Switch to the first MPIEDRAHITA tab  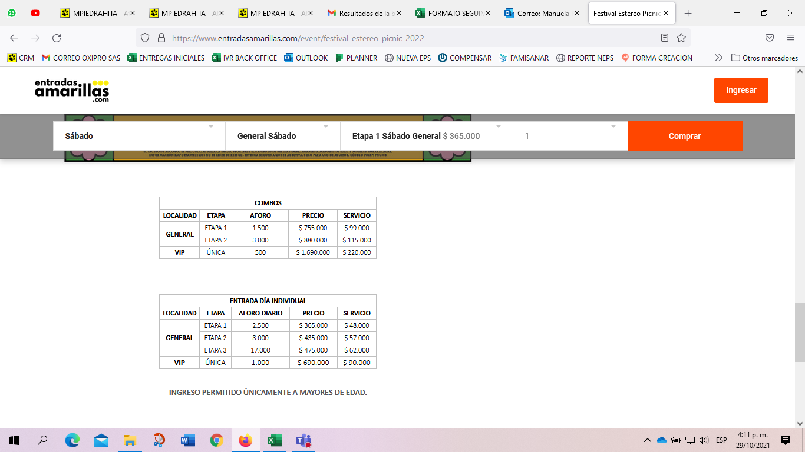(x=97, y=13)
